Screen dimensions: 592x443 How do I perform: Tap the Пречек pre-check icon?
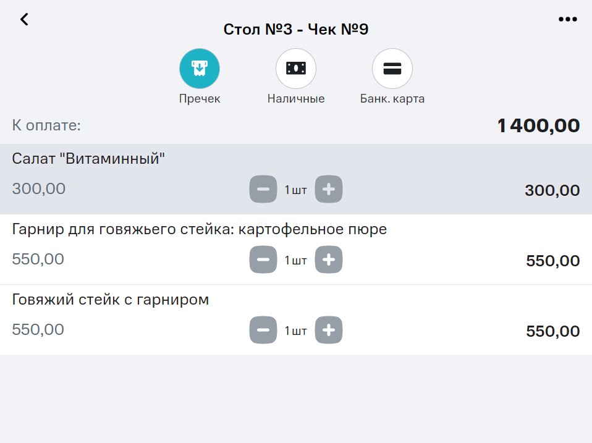[200, 69]
